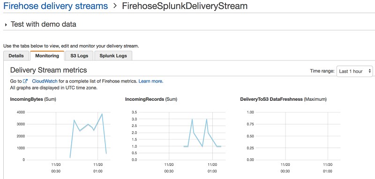Expand the Test with demo data triangle
Viewport: 375px width, 179px height.
[x=6, y=25]
